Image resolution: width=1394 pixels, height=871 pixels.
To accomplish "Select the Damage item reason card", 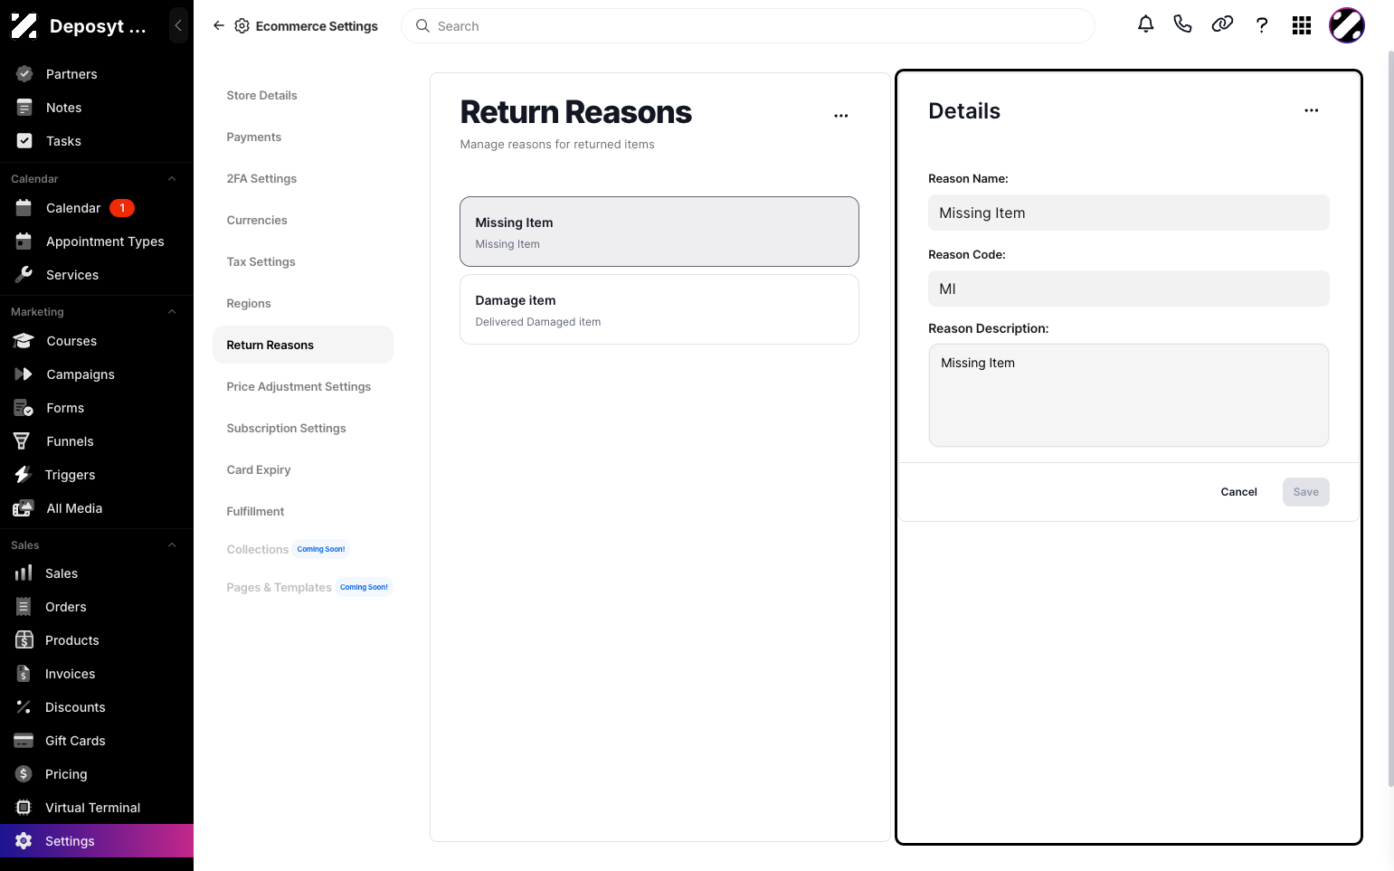I will (x=659, y=309).
